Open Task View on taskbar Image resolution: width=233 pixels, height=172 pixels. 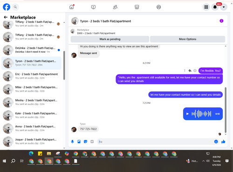tap(22, 161)
